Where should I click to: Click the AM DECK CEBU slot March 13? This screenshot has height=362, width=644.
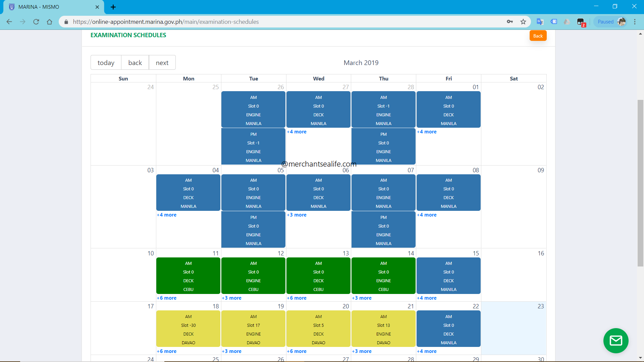(x=318, y=276)
